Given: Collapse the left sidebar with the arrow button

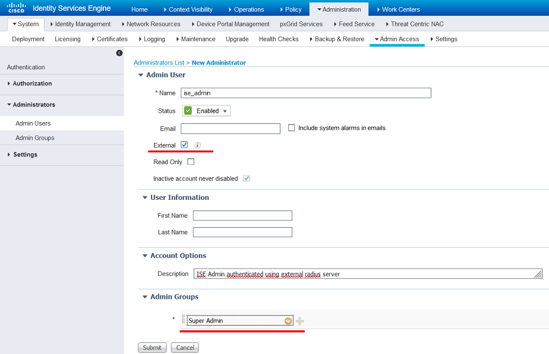Looking at the screenshot, I should [119, 53].
